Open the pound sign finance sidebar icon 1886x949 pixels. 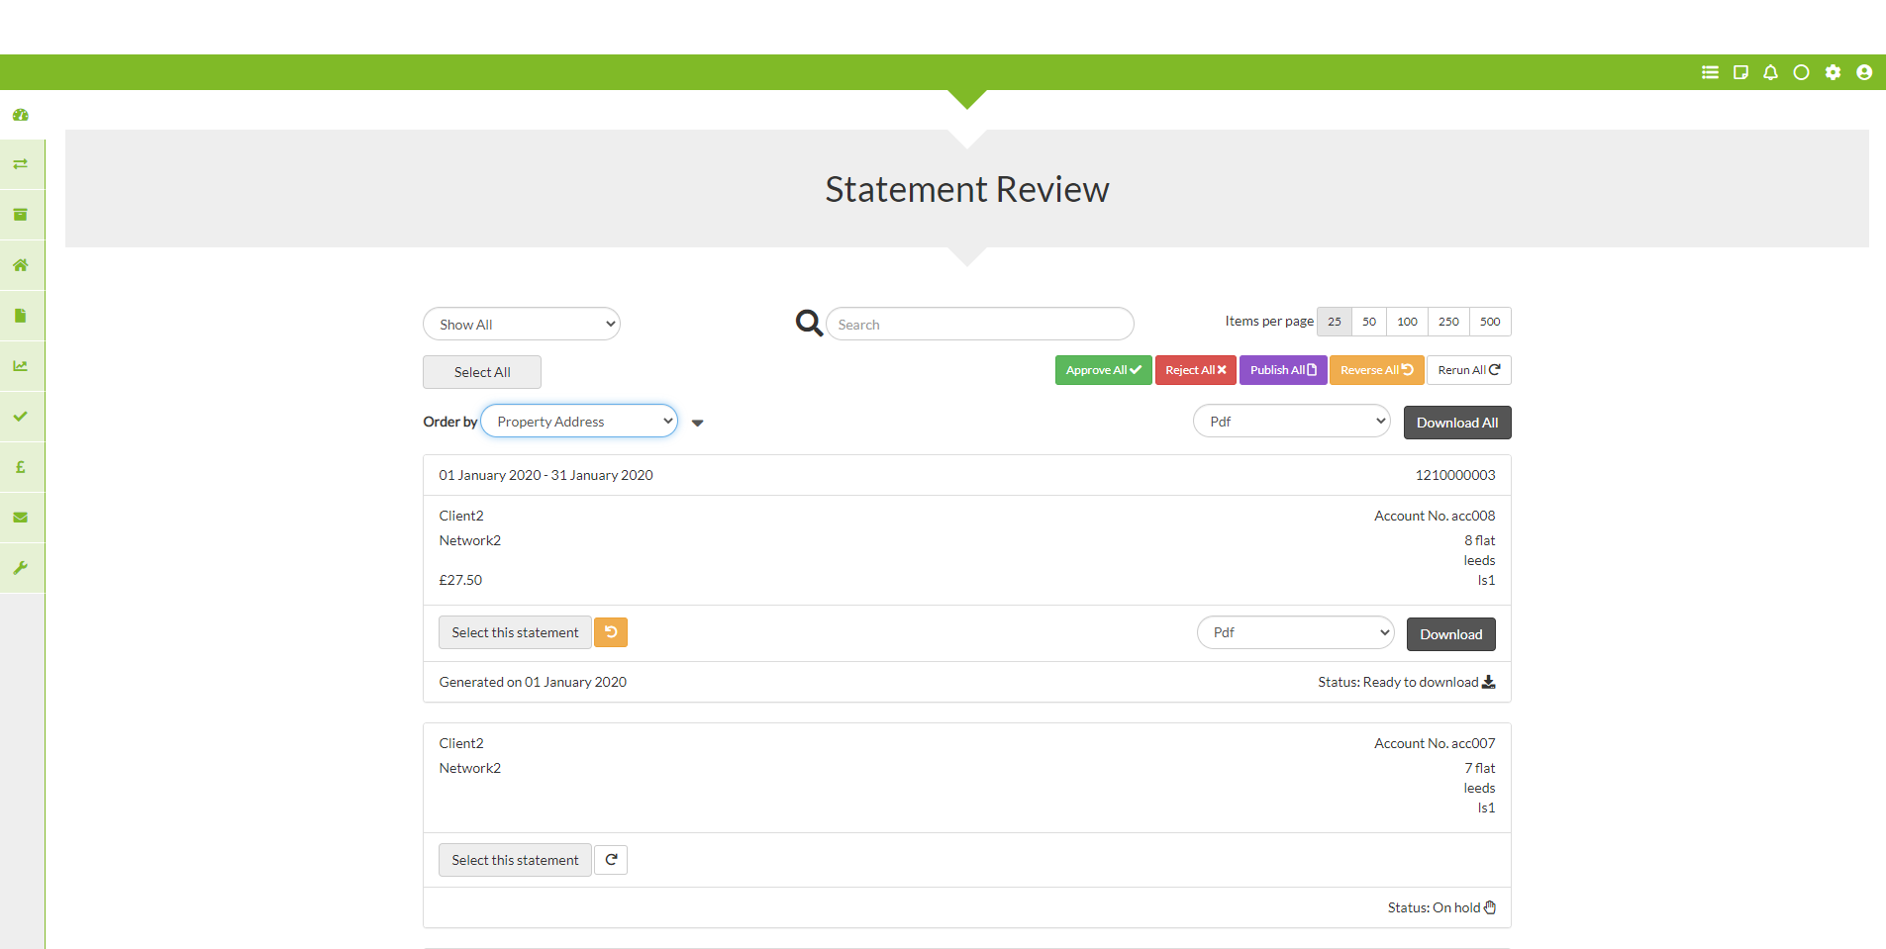click(x=21, y=467)
